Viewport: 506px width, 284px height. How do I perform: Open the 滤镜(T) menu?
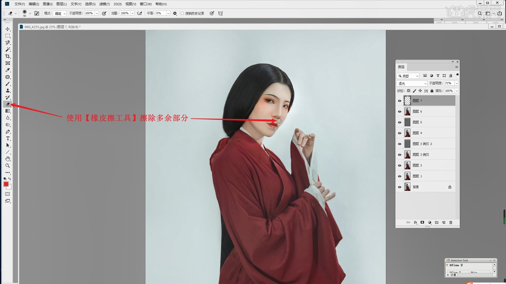[x=104, y=4]
